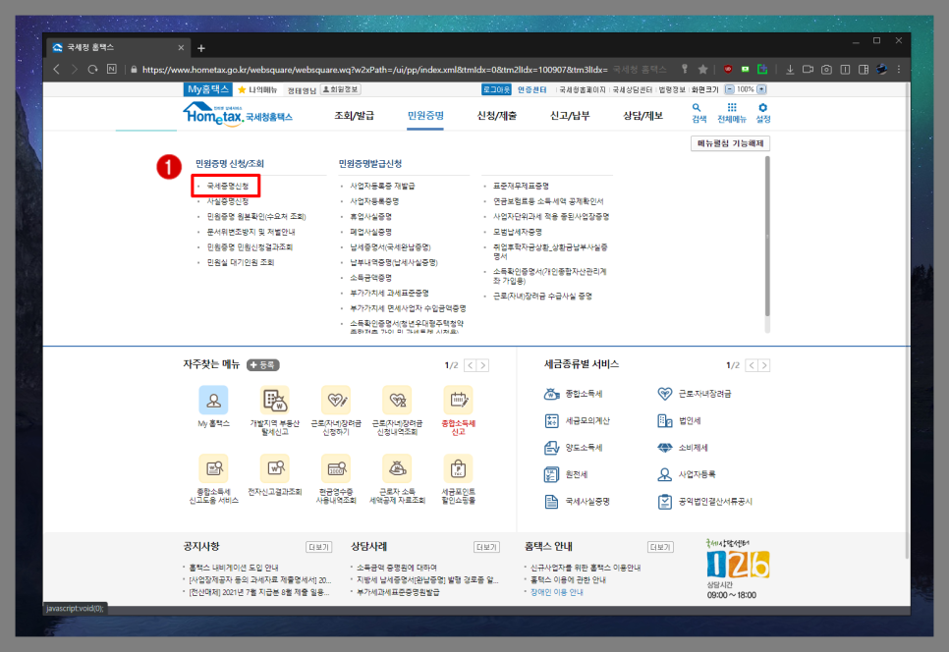
Task: Click the 등록 button beside 자주찾는 메뉴
Action: pyautogui.click(x=262, y=364)
